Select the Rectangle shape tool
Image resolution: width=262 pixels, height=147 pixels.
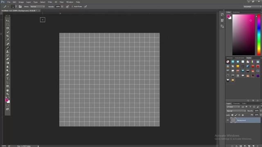tap(7, 86)
